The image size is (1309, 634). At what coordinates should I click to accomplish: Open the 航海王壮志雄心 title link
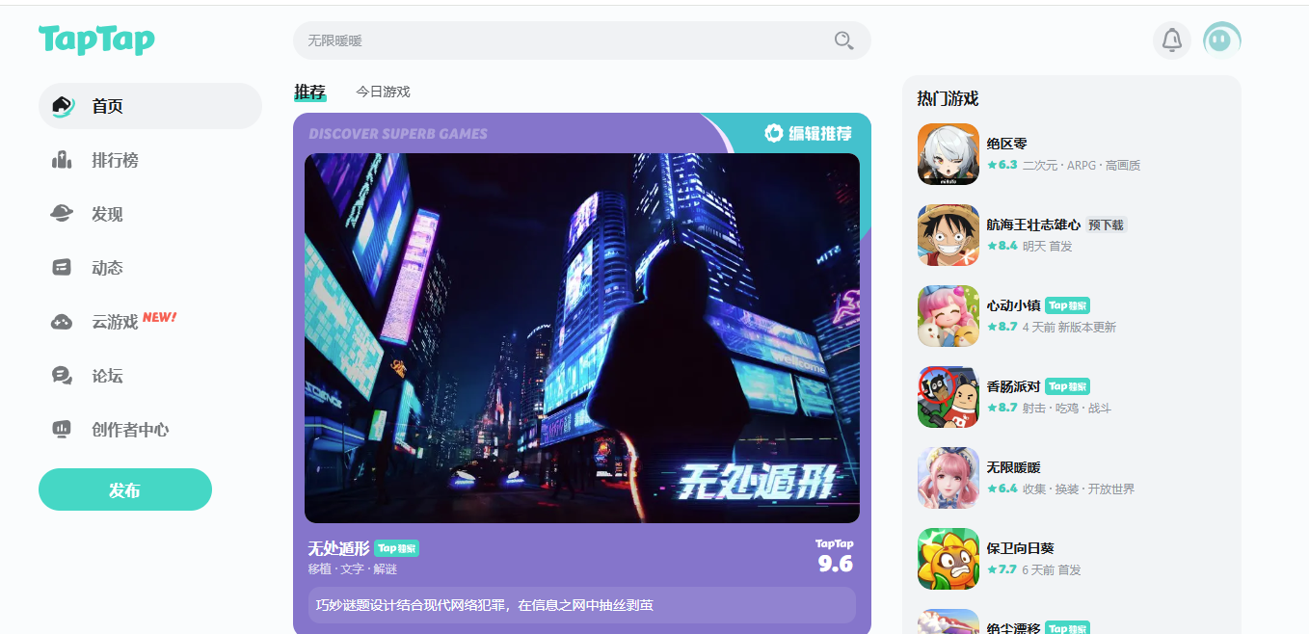[x=1033, y=225]
